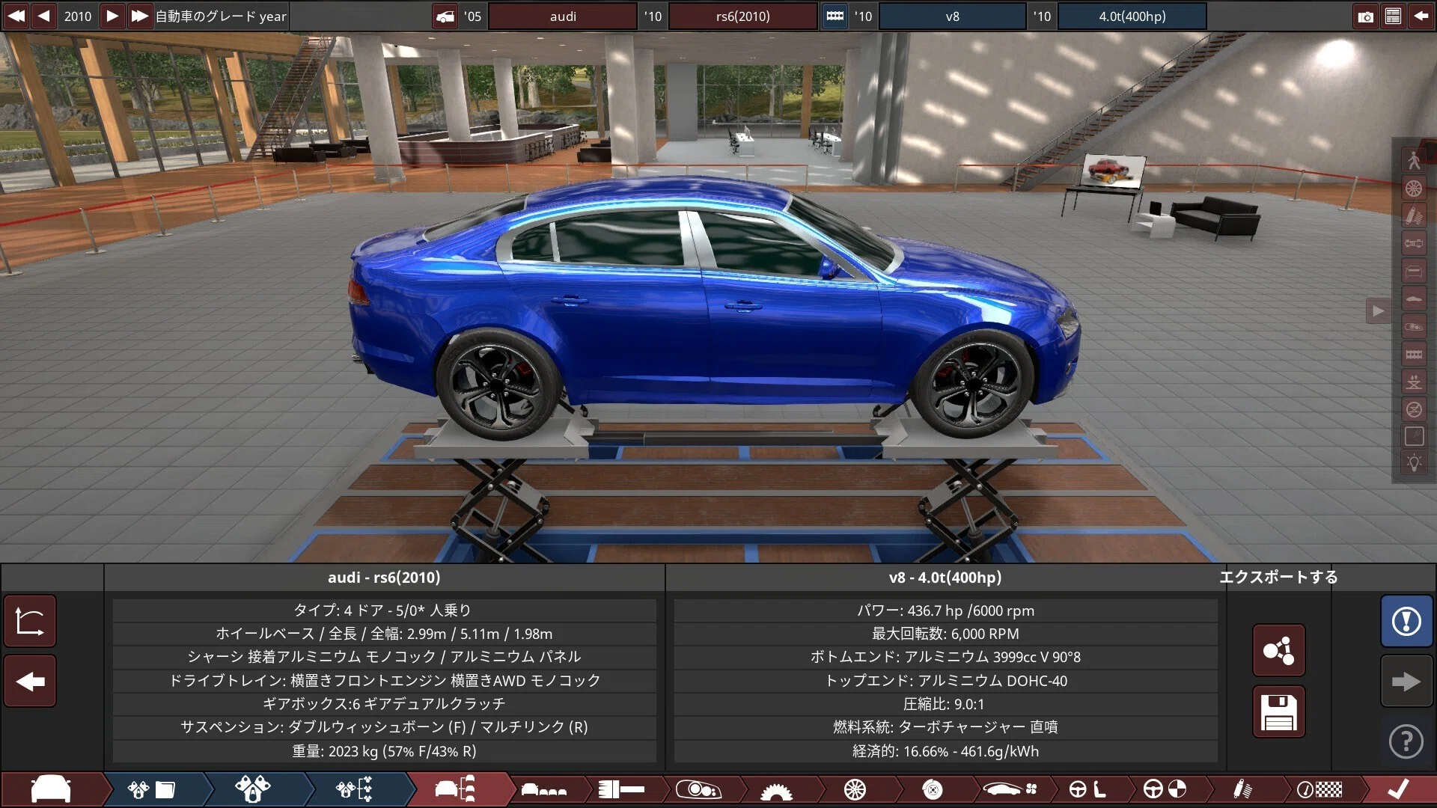The image size is (1437, 808).
Task: Select the ギアボックス:6 ギアデュアルクラッチ row
Action: coord(384,703)
